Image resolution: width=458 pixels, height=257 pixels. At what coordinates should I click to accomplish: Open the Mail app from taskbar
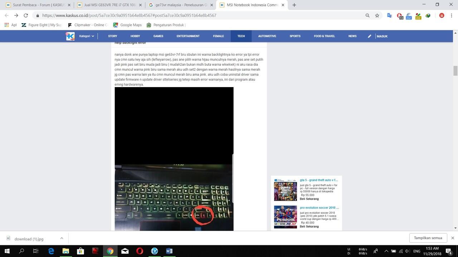125,251
